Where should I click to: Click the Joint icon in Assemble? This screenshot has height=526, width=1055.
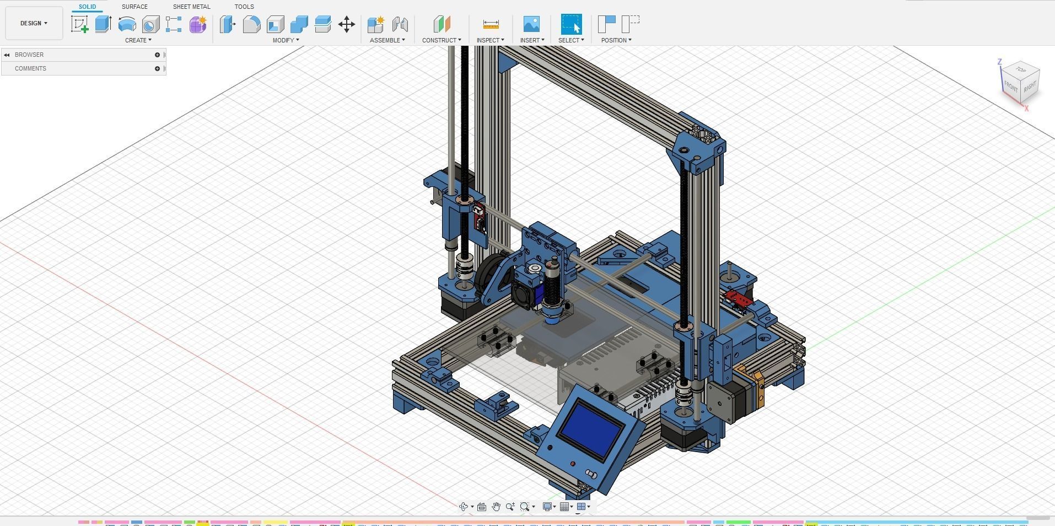[400, 24]
